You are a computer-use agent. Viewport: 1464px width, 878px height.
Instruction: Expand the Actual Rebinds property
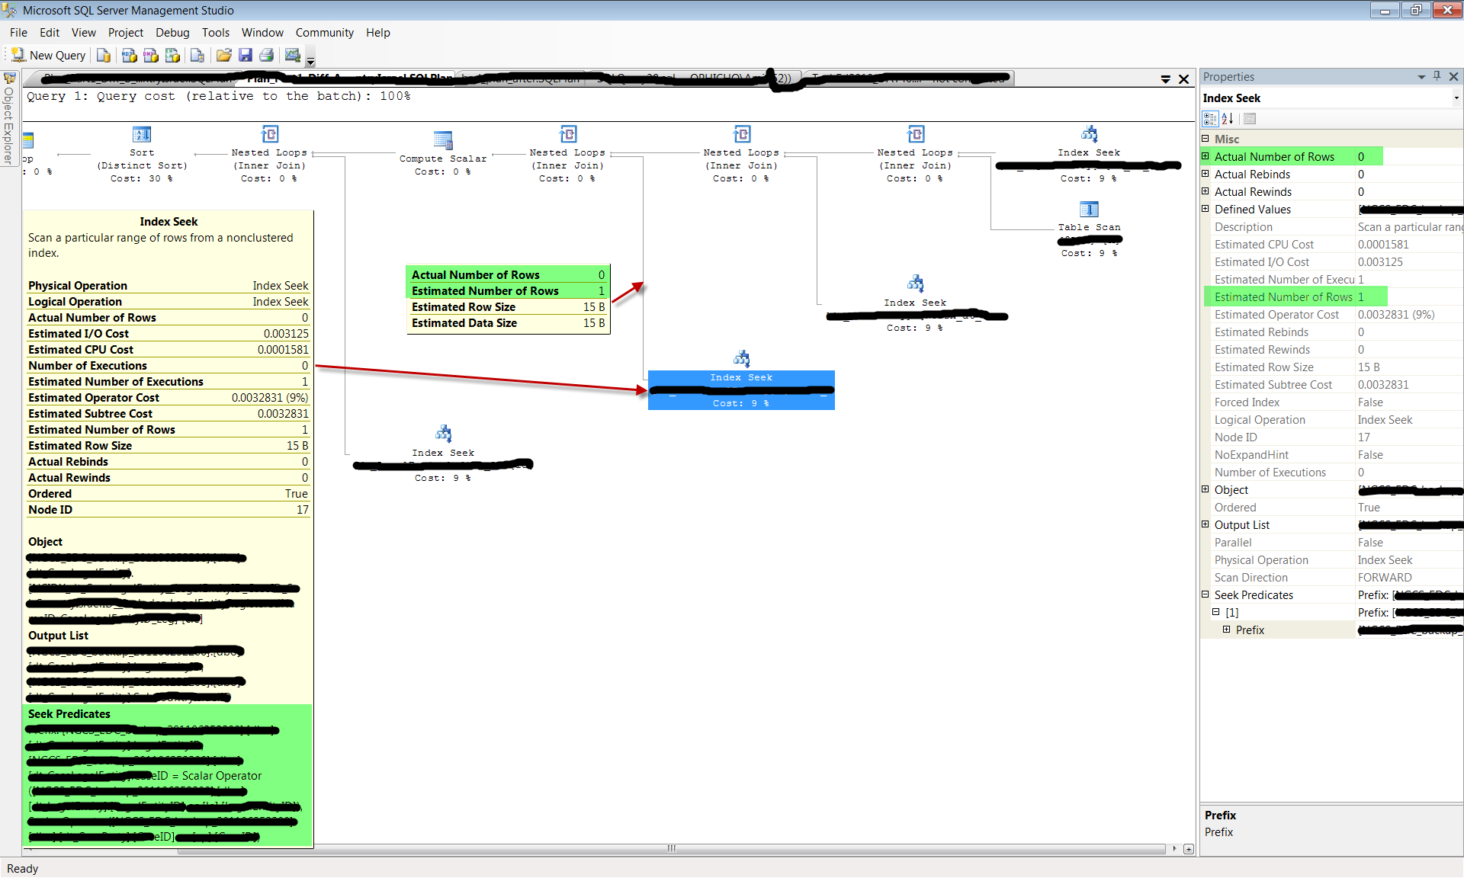[1206, 174]
